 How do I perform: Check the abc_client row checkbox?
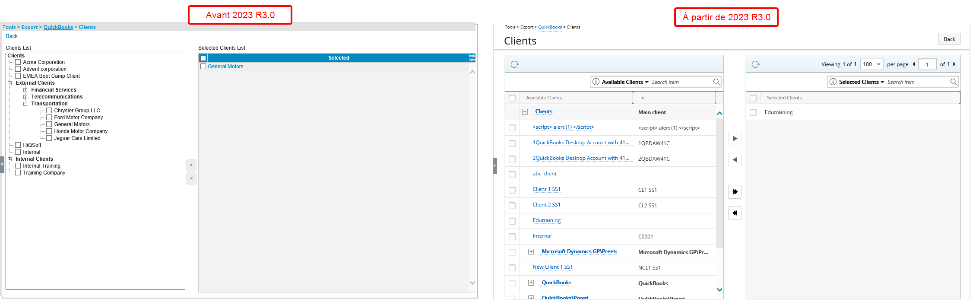[x=512, y=175]
